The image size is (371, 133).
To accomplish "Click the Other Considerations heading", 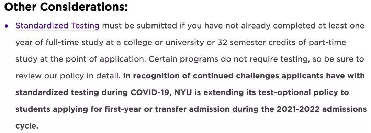I will click(66, 7).
